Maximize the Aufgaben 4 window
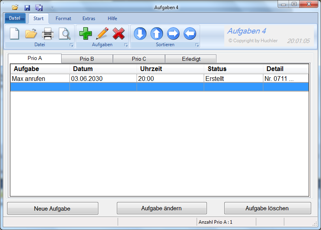Screen dimensions: 321x230 click(294, 4)
